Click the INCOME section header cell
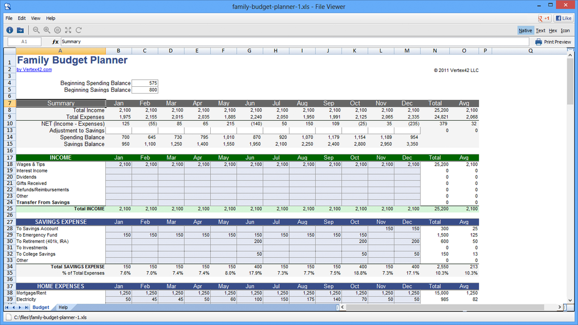 61,158
